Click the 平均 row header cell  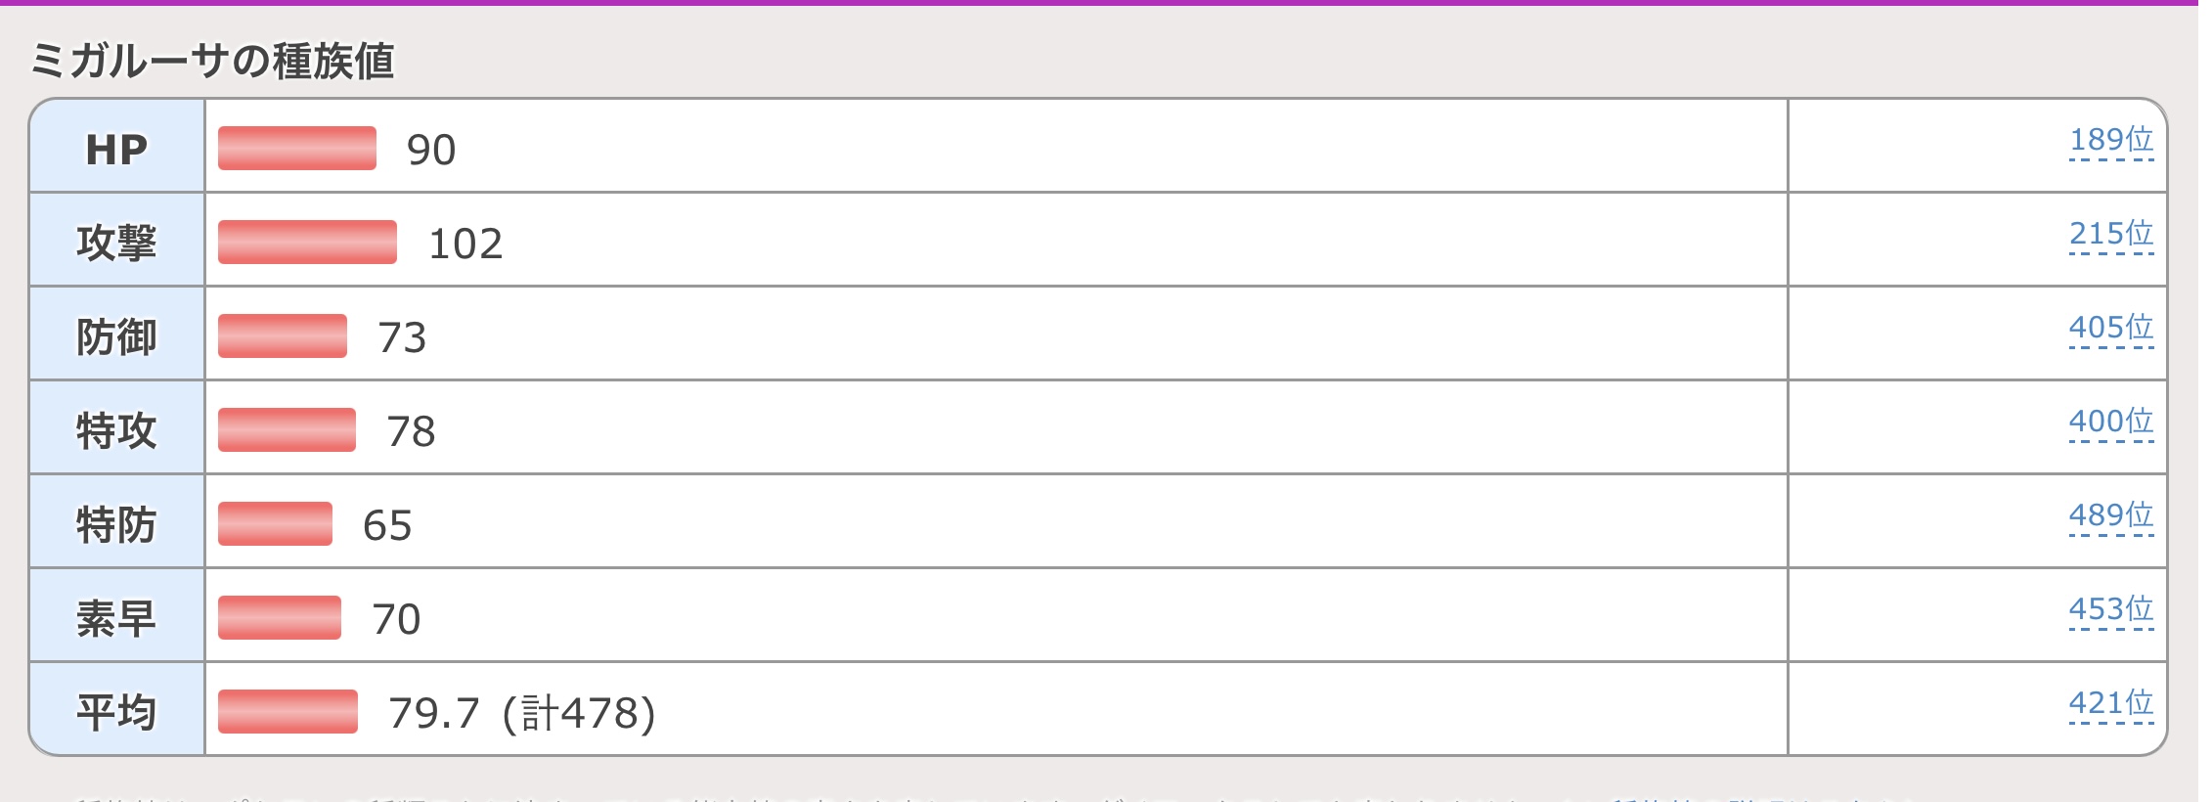click(116, 712)
